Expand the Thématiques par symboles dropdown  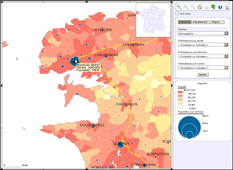tap(203, 56)
